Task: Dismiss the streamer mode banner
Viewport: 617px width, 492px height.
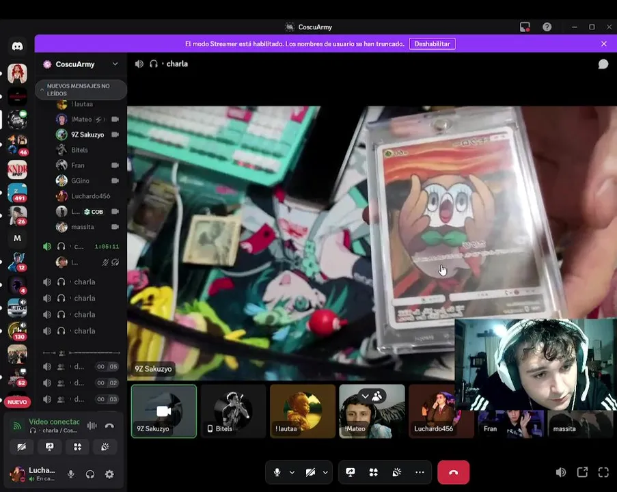Action: pos(604,44)
